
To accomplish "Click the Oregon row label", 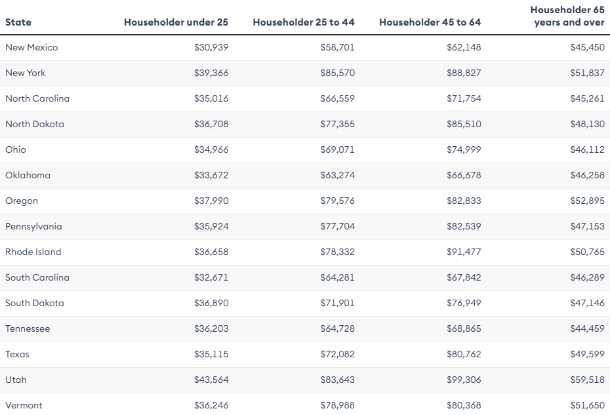I will point(22,201).
